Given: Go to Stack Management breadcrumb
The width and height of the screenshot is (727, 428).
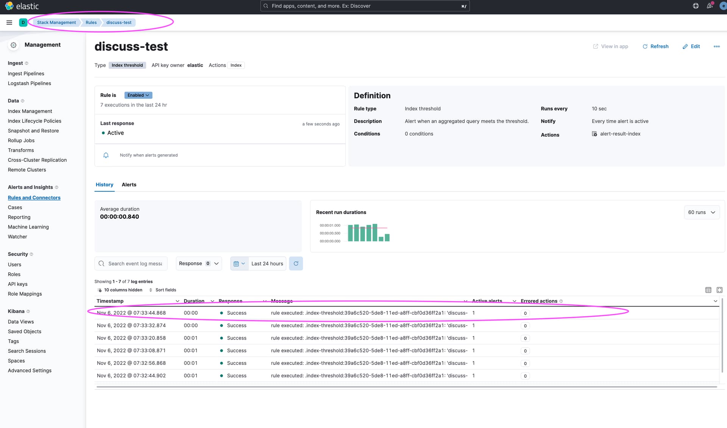Looking at the screenshot, I should (x=56, y=23).
